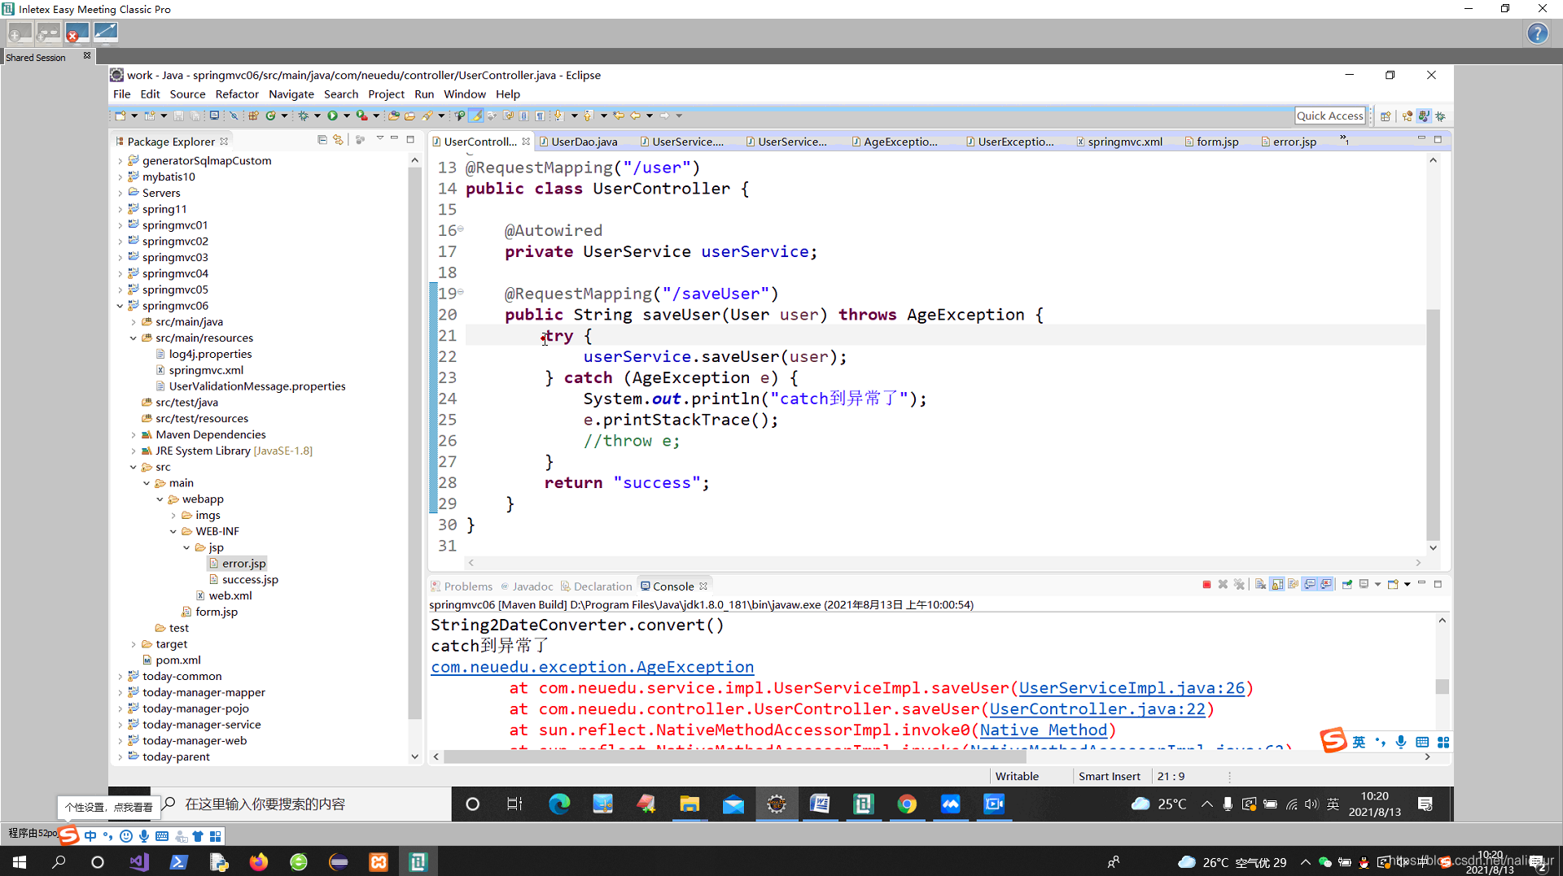Open Package Explorer View Menu dropdown
Viewport: 1563px width, 876px height.
click(379, 139)
